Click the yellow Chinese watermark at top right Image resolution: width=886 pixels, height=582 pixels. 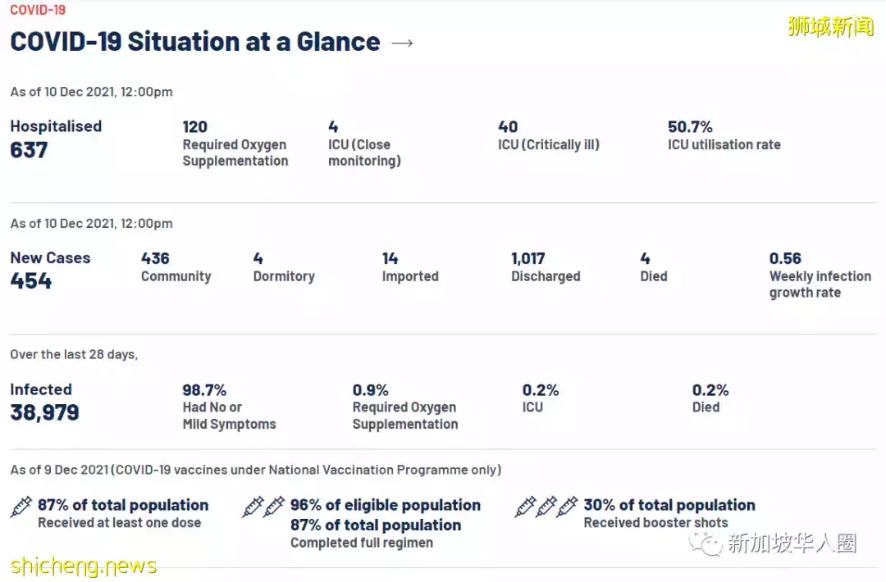pos(830,25)
